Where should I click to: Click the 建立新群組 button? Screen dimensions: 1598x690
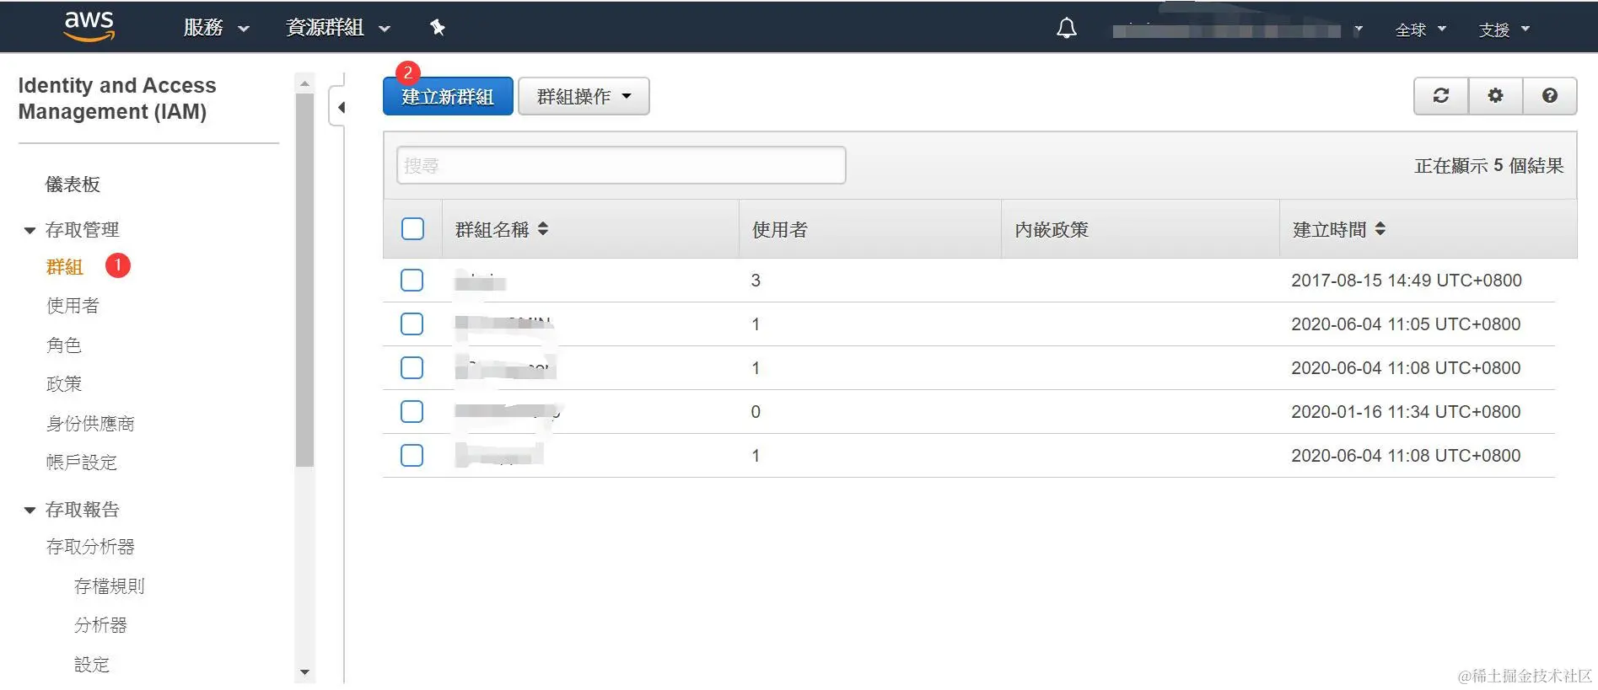pyautogui.click(x=448, y=96)
